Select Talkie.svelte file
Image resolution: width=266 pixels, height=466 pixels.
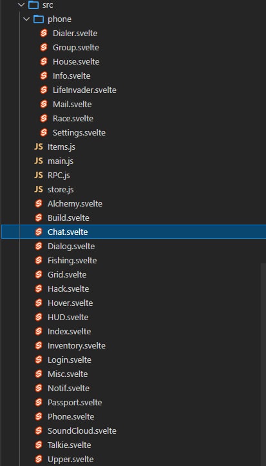click(x=70, y=445)
